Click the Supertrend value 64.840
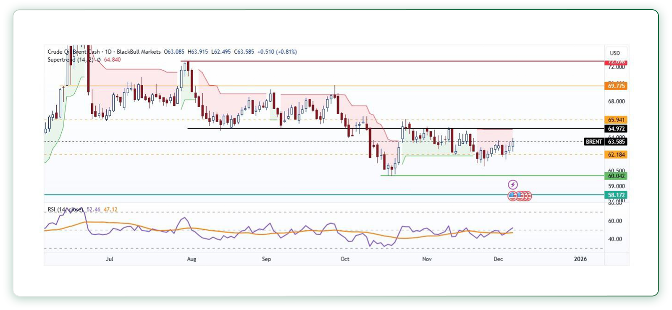The width and height of the screenshot is (672, 310). 112,60
